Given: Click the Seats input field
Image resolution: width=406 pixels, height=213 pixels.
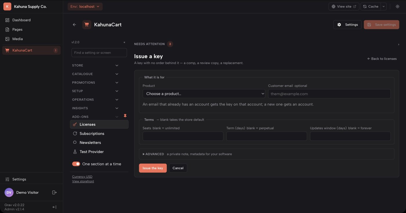Looking at the screenshot, I should (x=183, y=136).
